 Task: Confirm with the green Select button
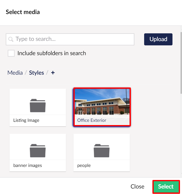coord(166,186)
